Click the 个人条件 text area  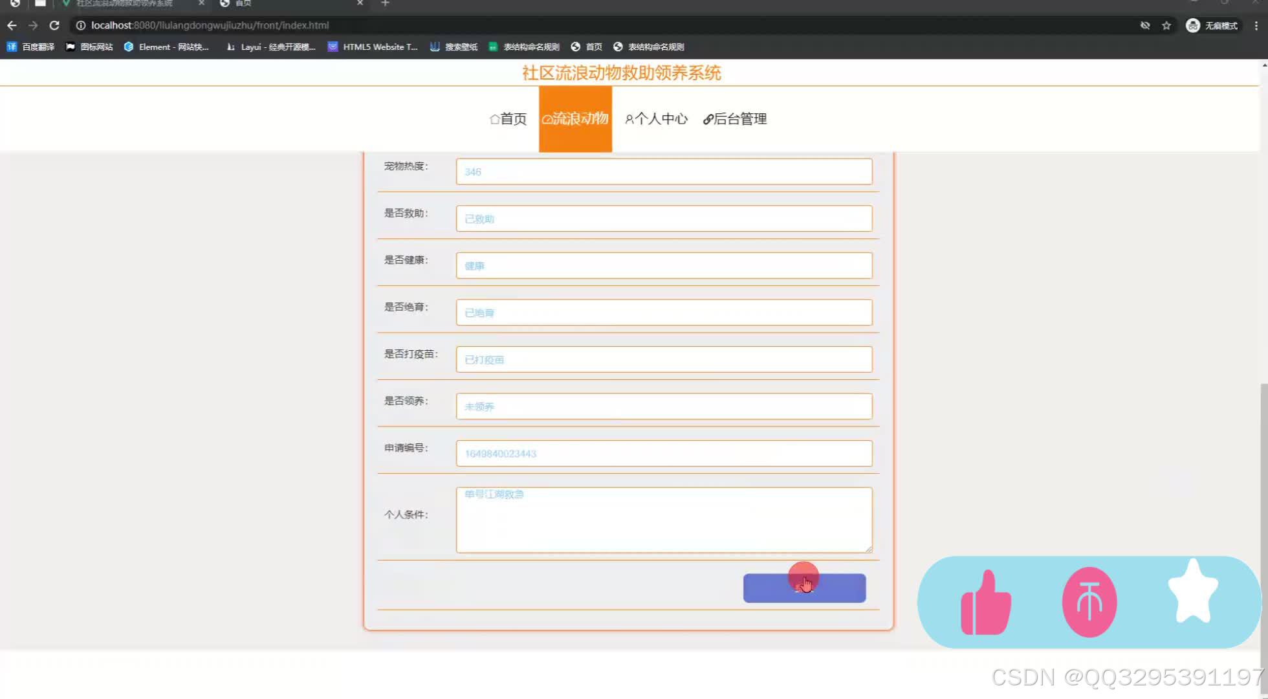664,520
